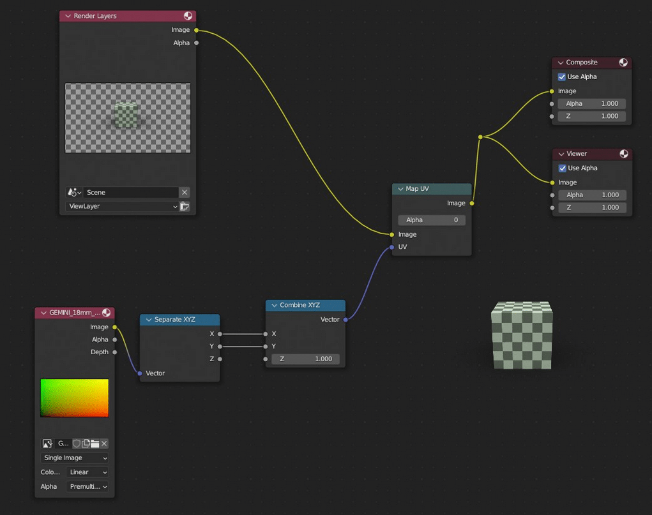The image size is (652, 515).
Task: Open the scene browse icon in Render Layers
Action: click(x=74, y=192)
